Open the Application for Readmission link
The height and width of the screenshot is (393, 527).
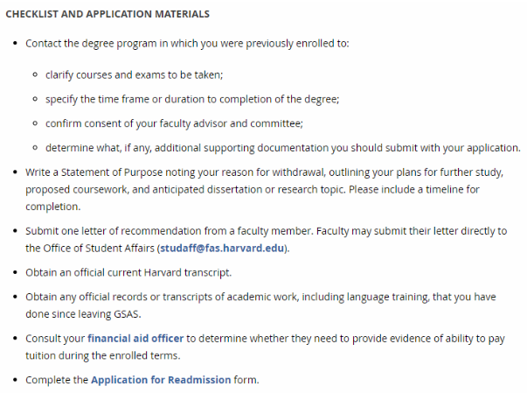coord(161,379)
